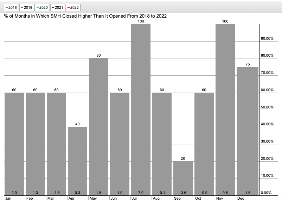This screenshot has height=200, width=282.
Task: Click the chart title about SMH months
Action: (x=85, y=16)
